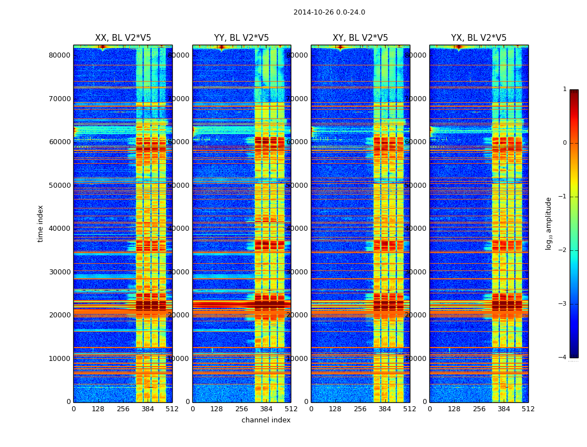The height and width of the screenshot is (447, 587).
Task: Click the figure title 2014-10-26 0.0-24.0
Action: pos(329,12)
